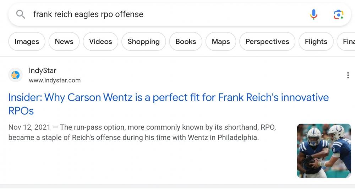Click the www.indystar.com URL
The width and height of the screenshot is (355, 189).
click(55, 80)
